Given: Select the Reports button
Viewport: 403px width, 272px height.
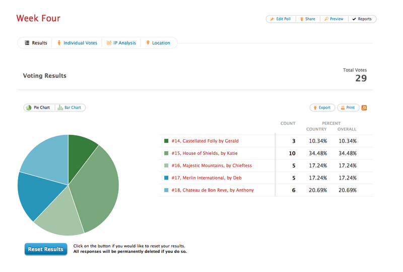Looking at the screenshot, I should click(362, 19).
